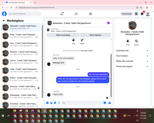
Task: Open the Friends icon in top navigation
Action: pyautogui.click(x=76, y=14)
